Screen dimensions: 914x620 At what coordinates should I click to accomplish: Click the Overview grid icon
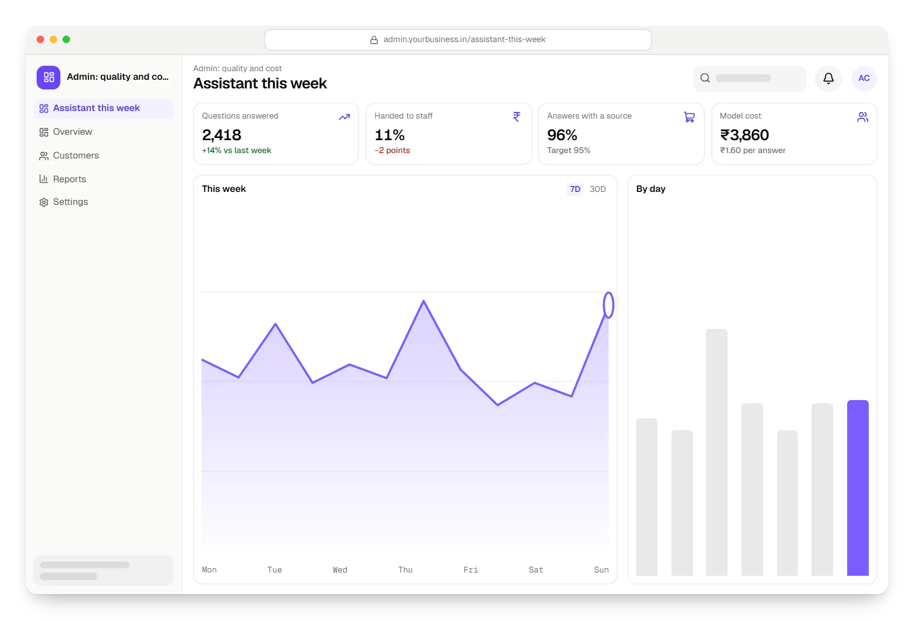point(44,132)
